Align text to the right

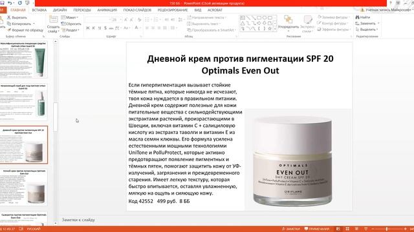[x=159, y=28]
